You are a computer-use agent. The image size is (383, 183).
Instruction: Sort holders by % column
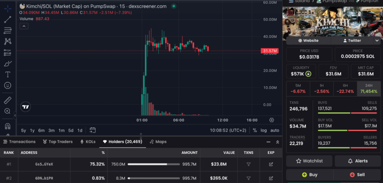(x=103, y=153)
